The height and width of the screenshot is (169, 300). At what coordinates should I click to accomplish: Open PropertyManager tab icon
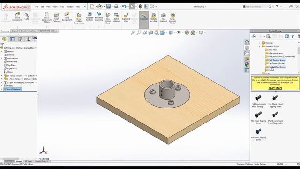click(12, 39)
